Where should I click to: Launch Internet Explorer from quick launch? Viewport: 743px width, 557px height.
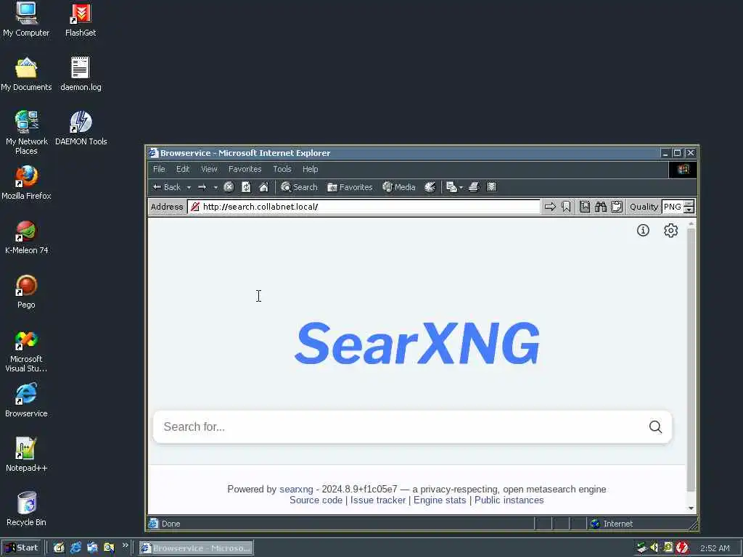point(75,548)
